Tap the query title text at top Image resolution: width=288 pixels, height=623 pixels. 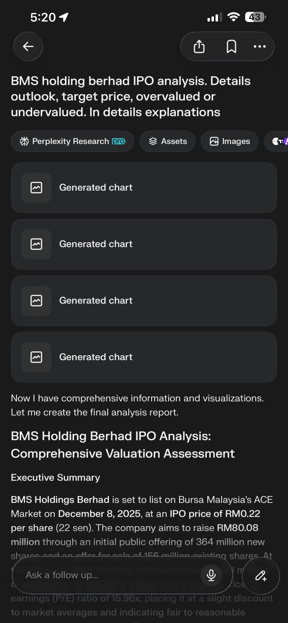click(130, 96)
